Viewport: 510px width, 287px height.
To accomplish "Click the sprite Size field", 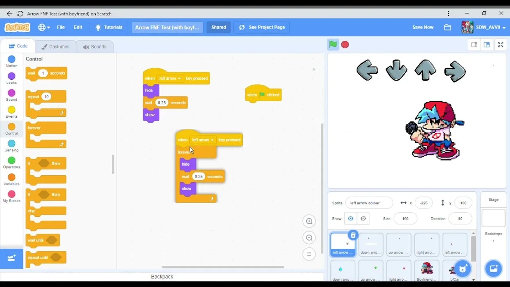I will tap(405, 218).
